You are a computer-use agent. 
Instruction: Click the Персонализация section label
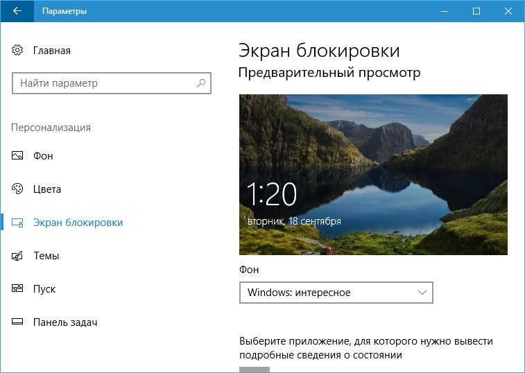51,128
